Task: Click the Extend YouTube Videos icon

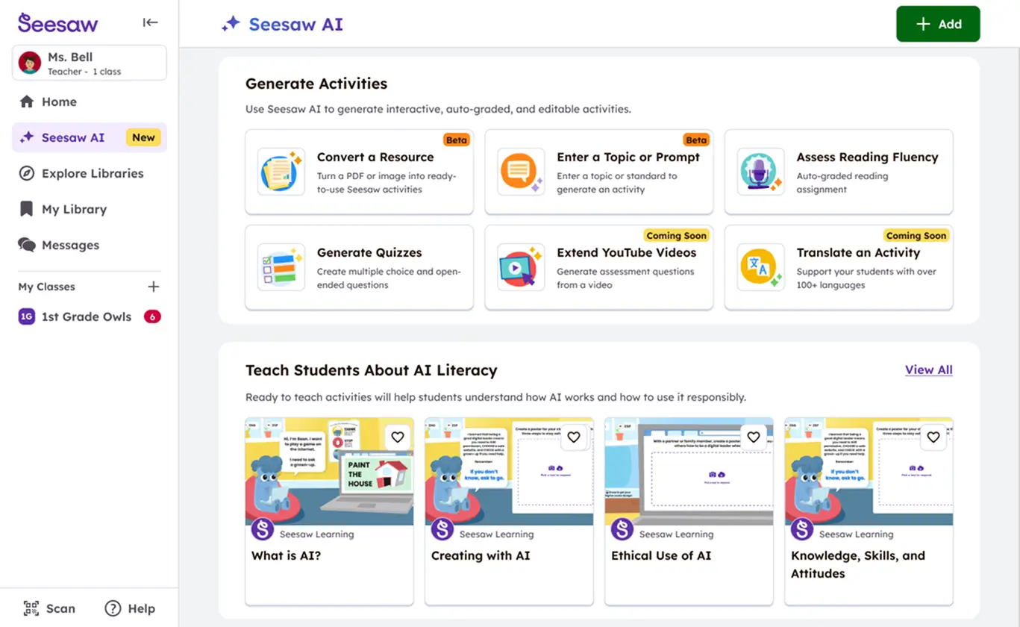Action: point(520,267)
